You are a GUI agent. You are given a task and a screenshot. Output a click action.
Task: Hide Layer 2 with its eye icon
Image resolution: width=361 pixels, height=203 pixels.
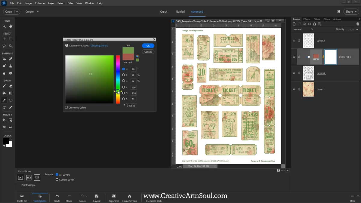pos(294,41)
